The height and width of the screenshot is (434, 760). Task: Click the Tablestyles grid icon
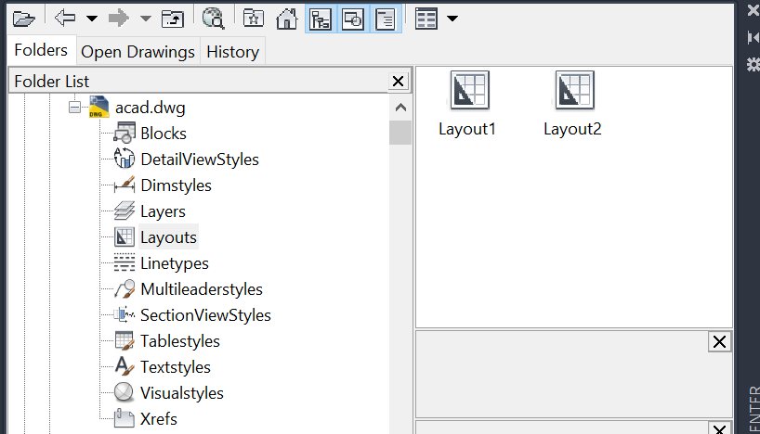[124, 341]
